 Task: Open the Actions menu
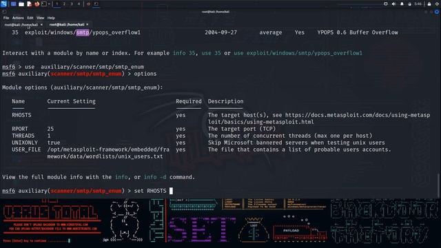[x=18, y=18]
